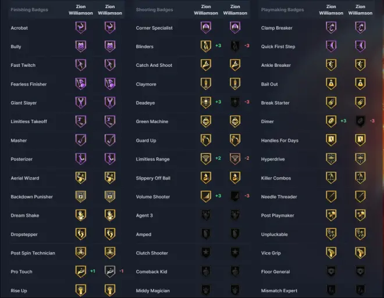Select the Deadeye badge icon marked +3
Image resolution: width=384 pixels, height=298 pixels.
206,102
